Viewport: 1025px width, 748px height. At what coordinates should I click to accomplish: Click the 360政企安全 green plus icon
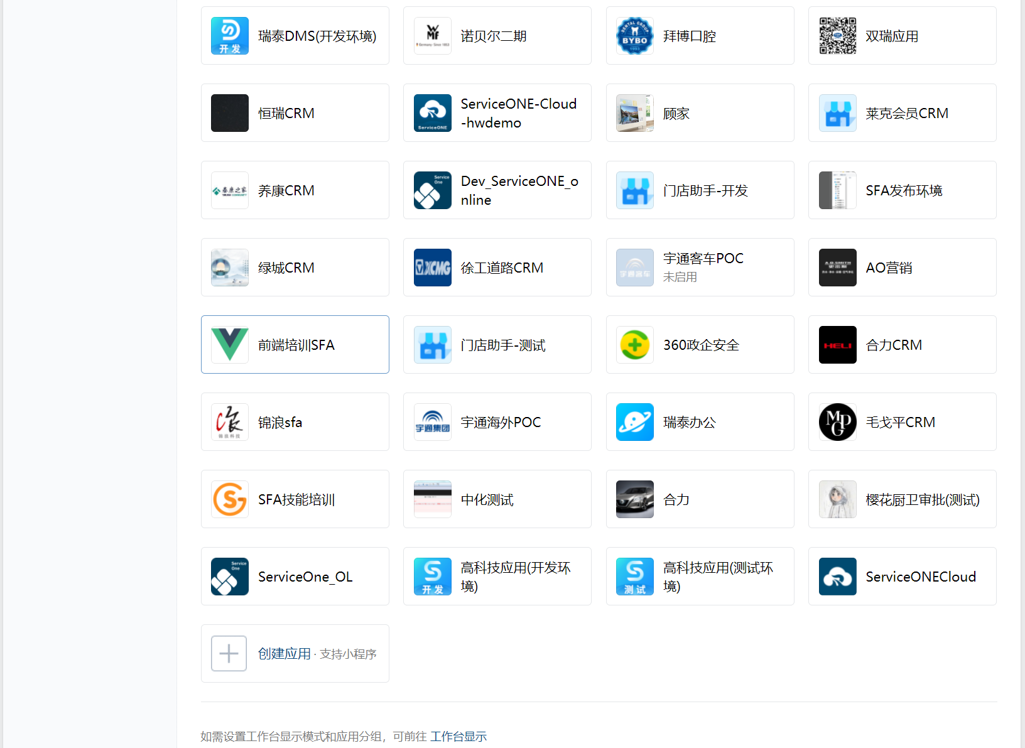click(635, 345)
